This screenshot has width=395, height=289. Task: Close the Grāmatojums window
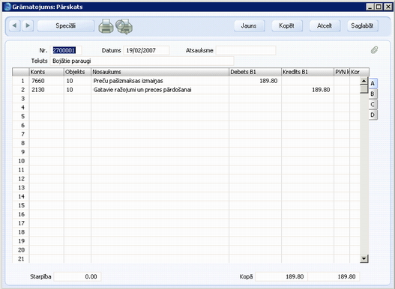388,7
